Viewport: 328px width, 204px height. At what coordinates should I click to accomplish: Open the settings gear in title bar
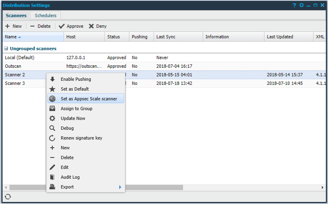click(x=301, y=5)
